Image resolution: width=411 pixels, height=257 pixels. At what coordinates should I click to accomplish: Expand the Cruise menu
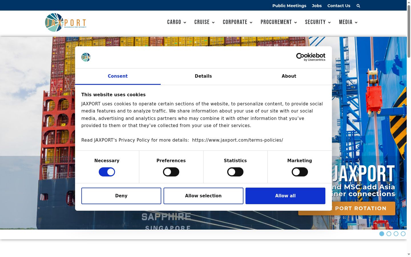point(204,22)
